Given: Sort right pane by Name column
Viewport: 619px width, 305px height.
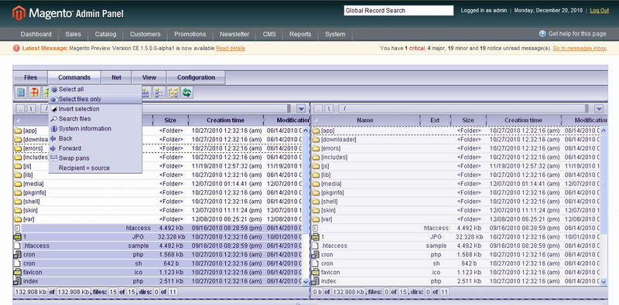Looking at the screenshot, I should point(364,120).
